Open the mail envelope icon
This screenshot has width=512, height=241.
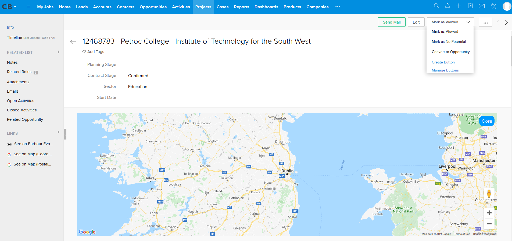point(482,6)
